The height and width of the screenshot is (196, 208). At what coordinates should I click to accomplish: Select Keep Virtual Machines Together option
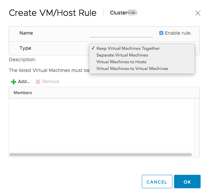(x=128, y=48)
